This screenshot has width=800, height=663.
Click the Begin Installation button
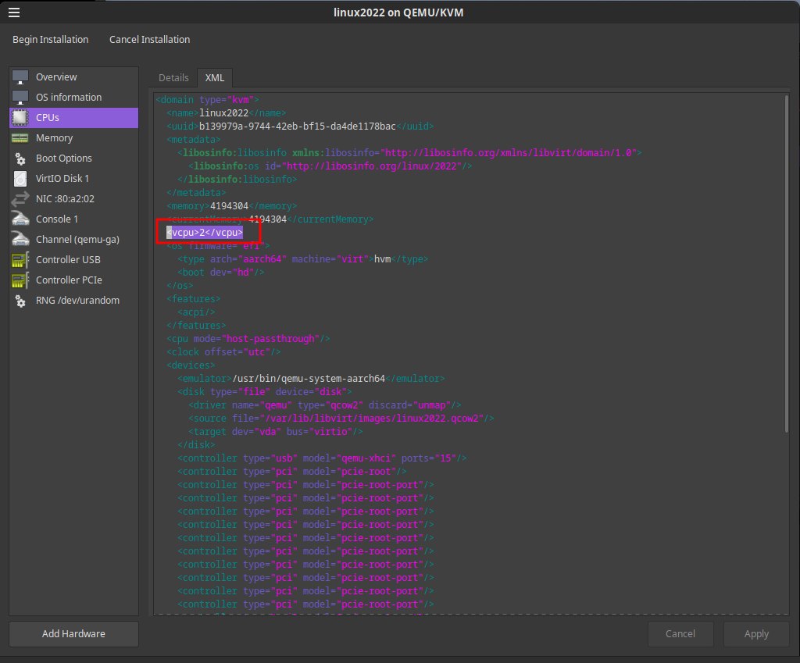click(x=50, y=39)
